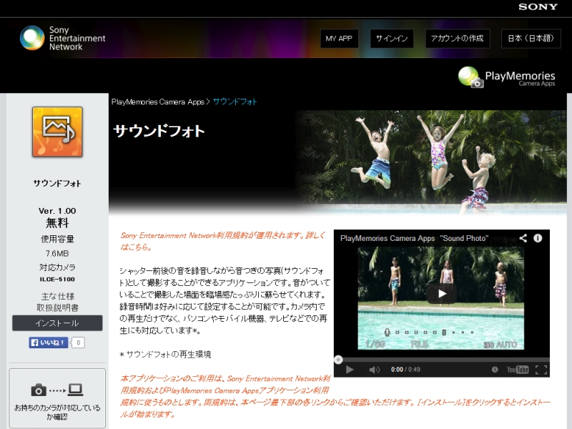Open the 主な仕様 link
Image resolution: width=572 pixels, height=429 pixels.
[57, 296]
